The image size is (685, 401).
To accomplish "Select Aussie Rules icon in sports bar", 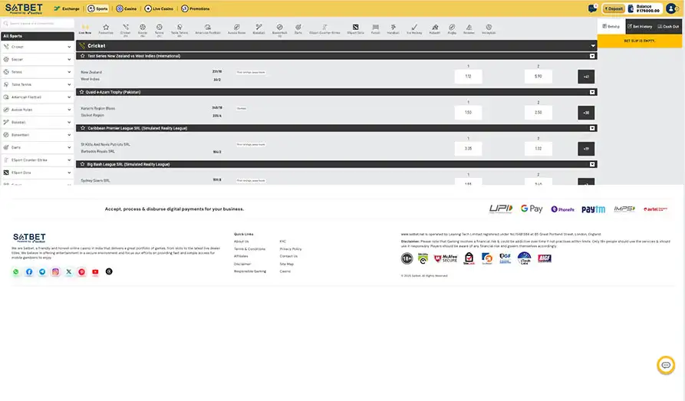I will tap(236, 29).
